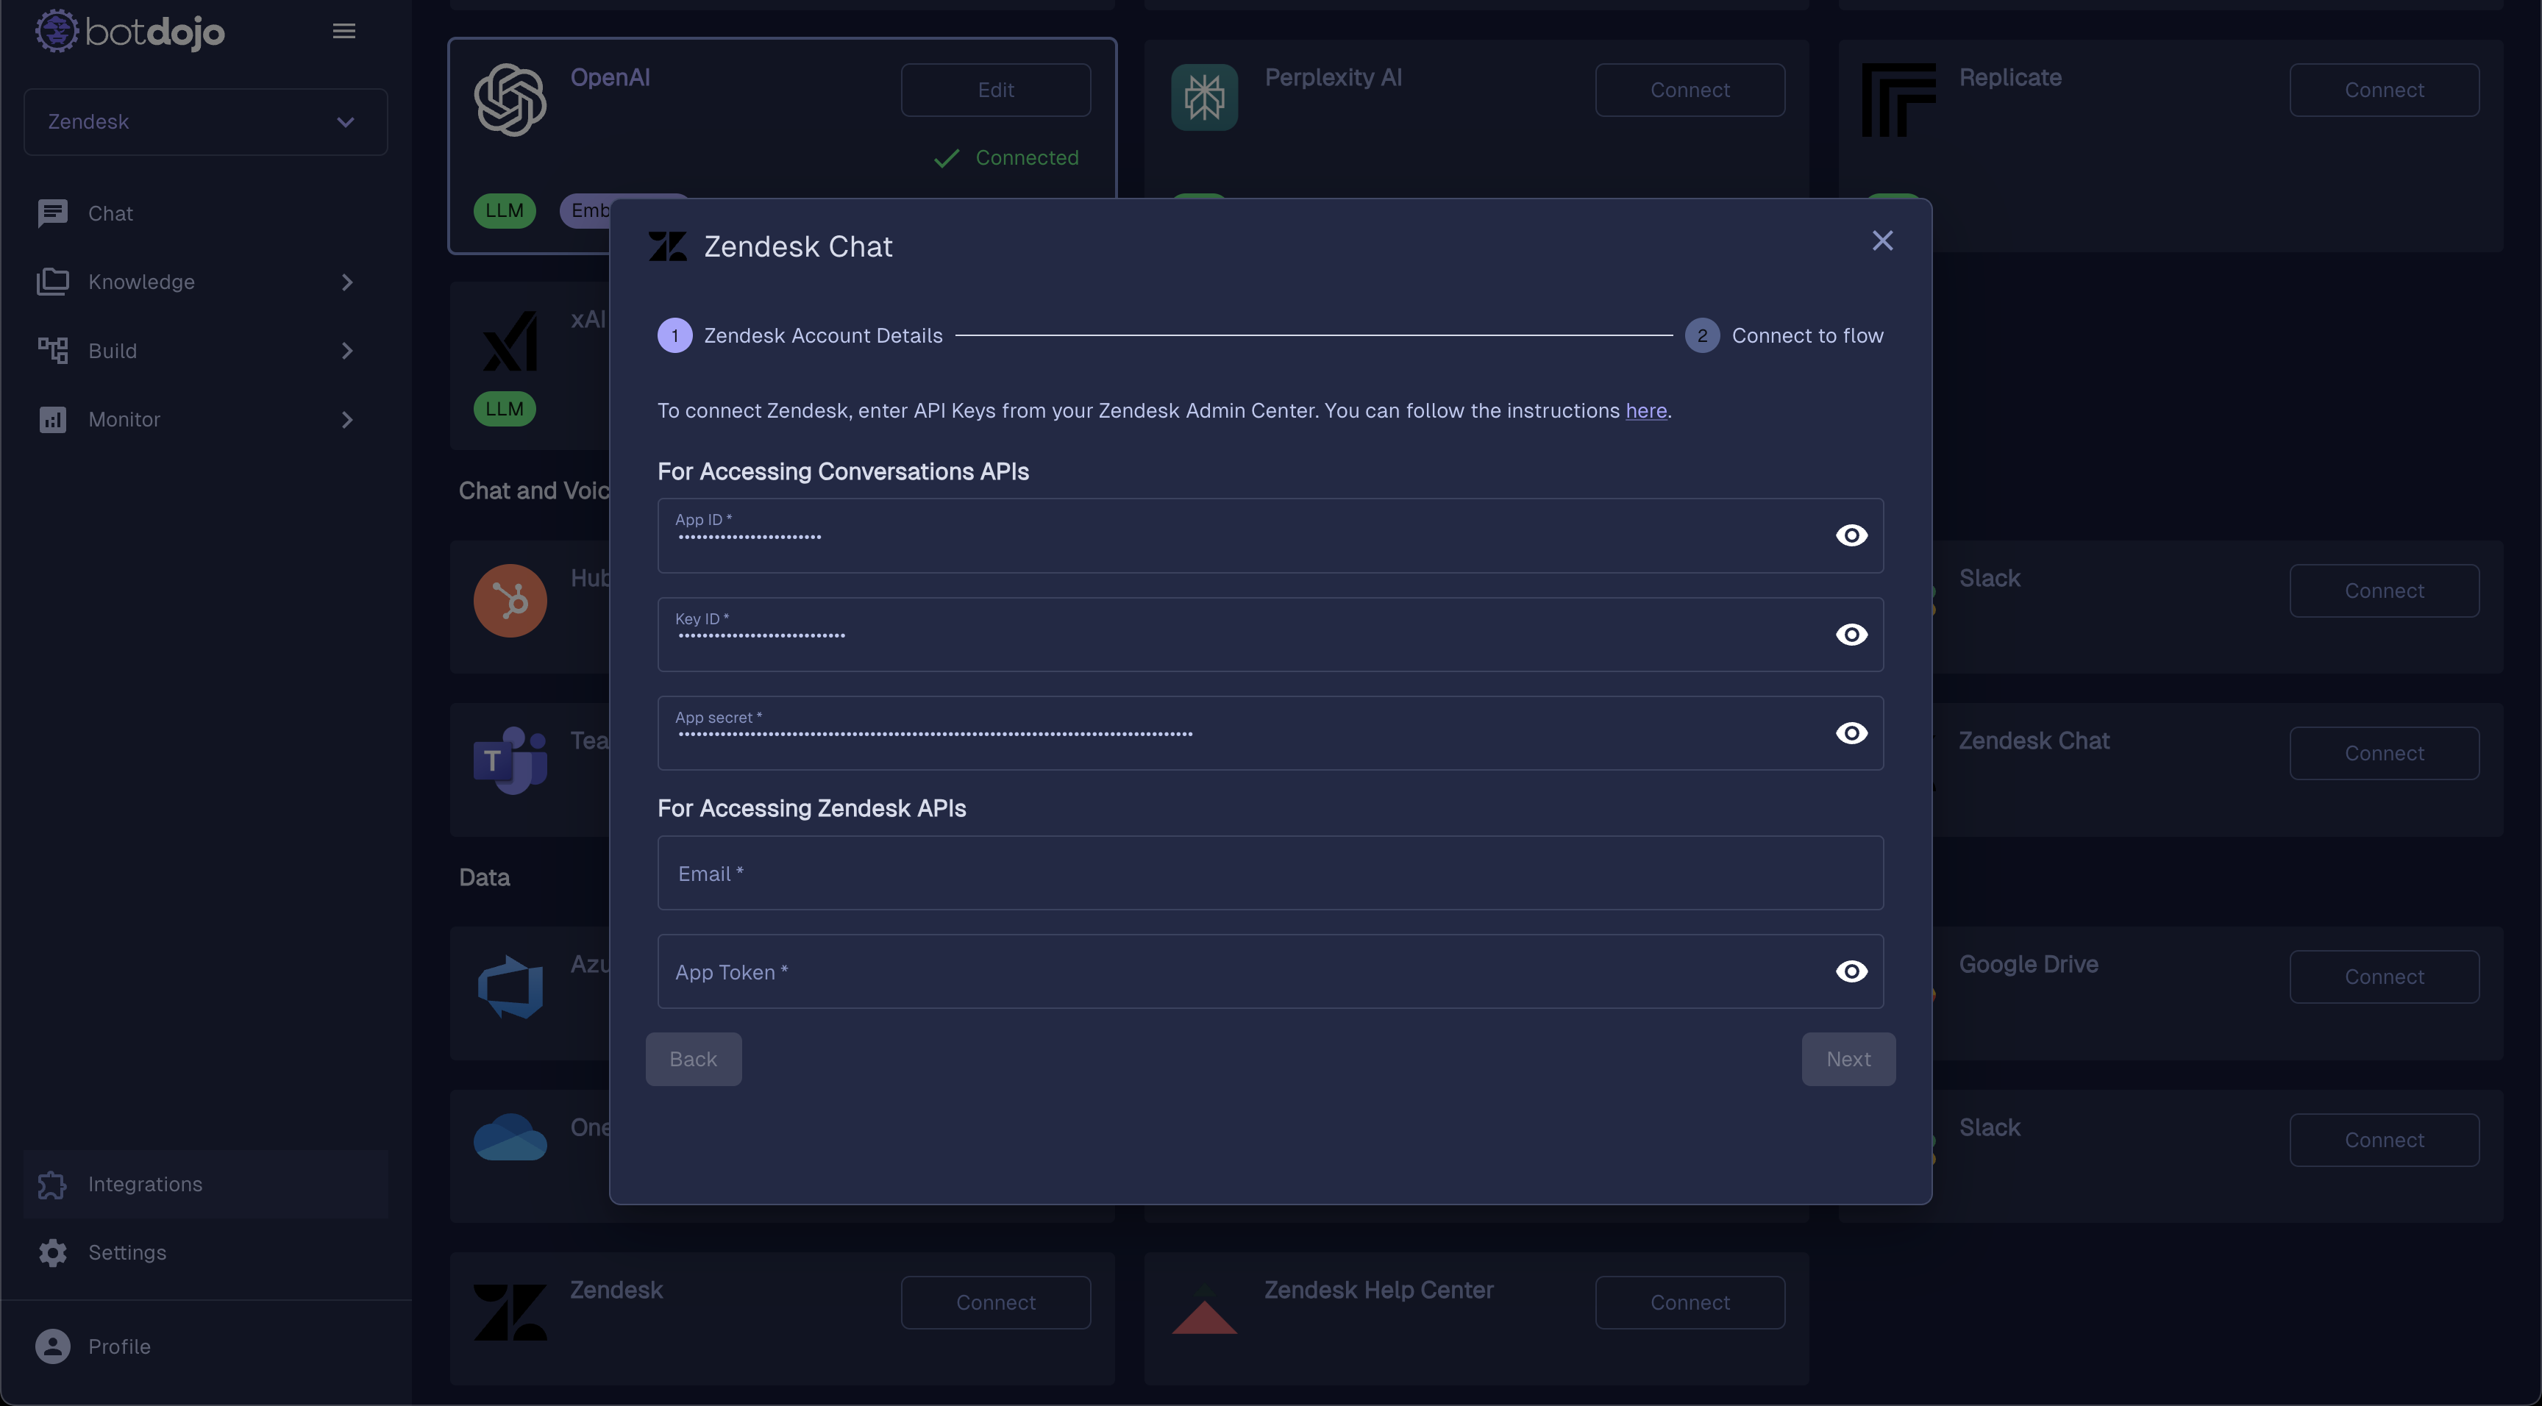Focus the App Token input field
The image size is (2542, 1406).
[x=1270, y=972]
